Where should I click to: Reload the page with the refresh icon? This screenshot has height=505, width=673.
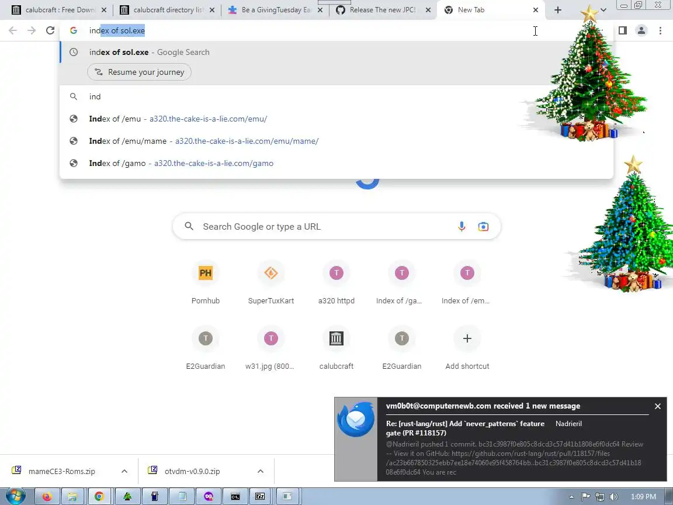[x=50, y=30]
